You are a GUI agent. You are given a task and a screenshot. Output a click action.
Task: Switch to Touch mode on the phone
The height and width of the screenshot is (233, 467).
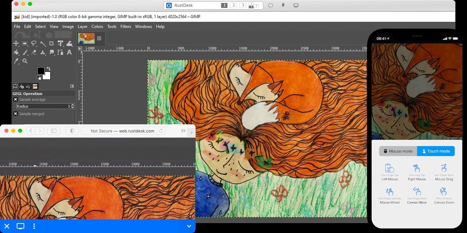click(436, 151)
